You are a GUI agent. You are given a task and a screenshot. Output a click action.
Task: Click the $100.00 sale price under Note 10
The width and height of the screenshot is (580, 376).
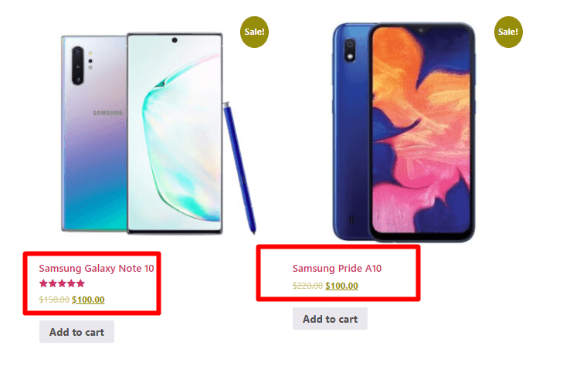88,300
